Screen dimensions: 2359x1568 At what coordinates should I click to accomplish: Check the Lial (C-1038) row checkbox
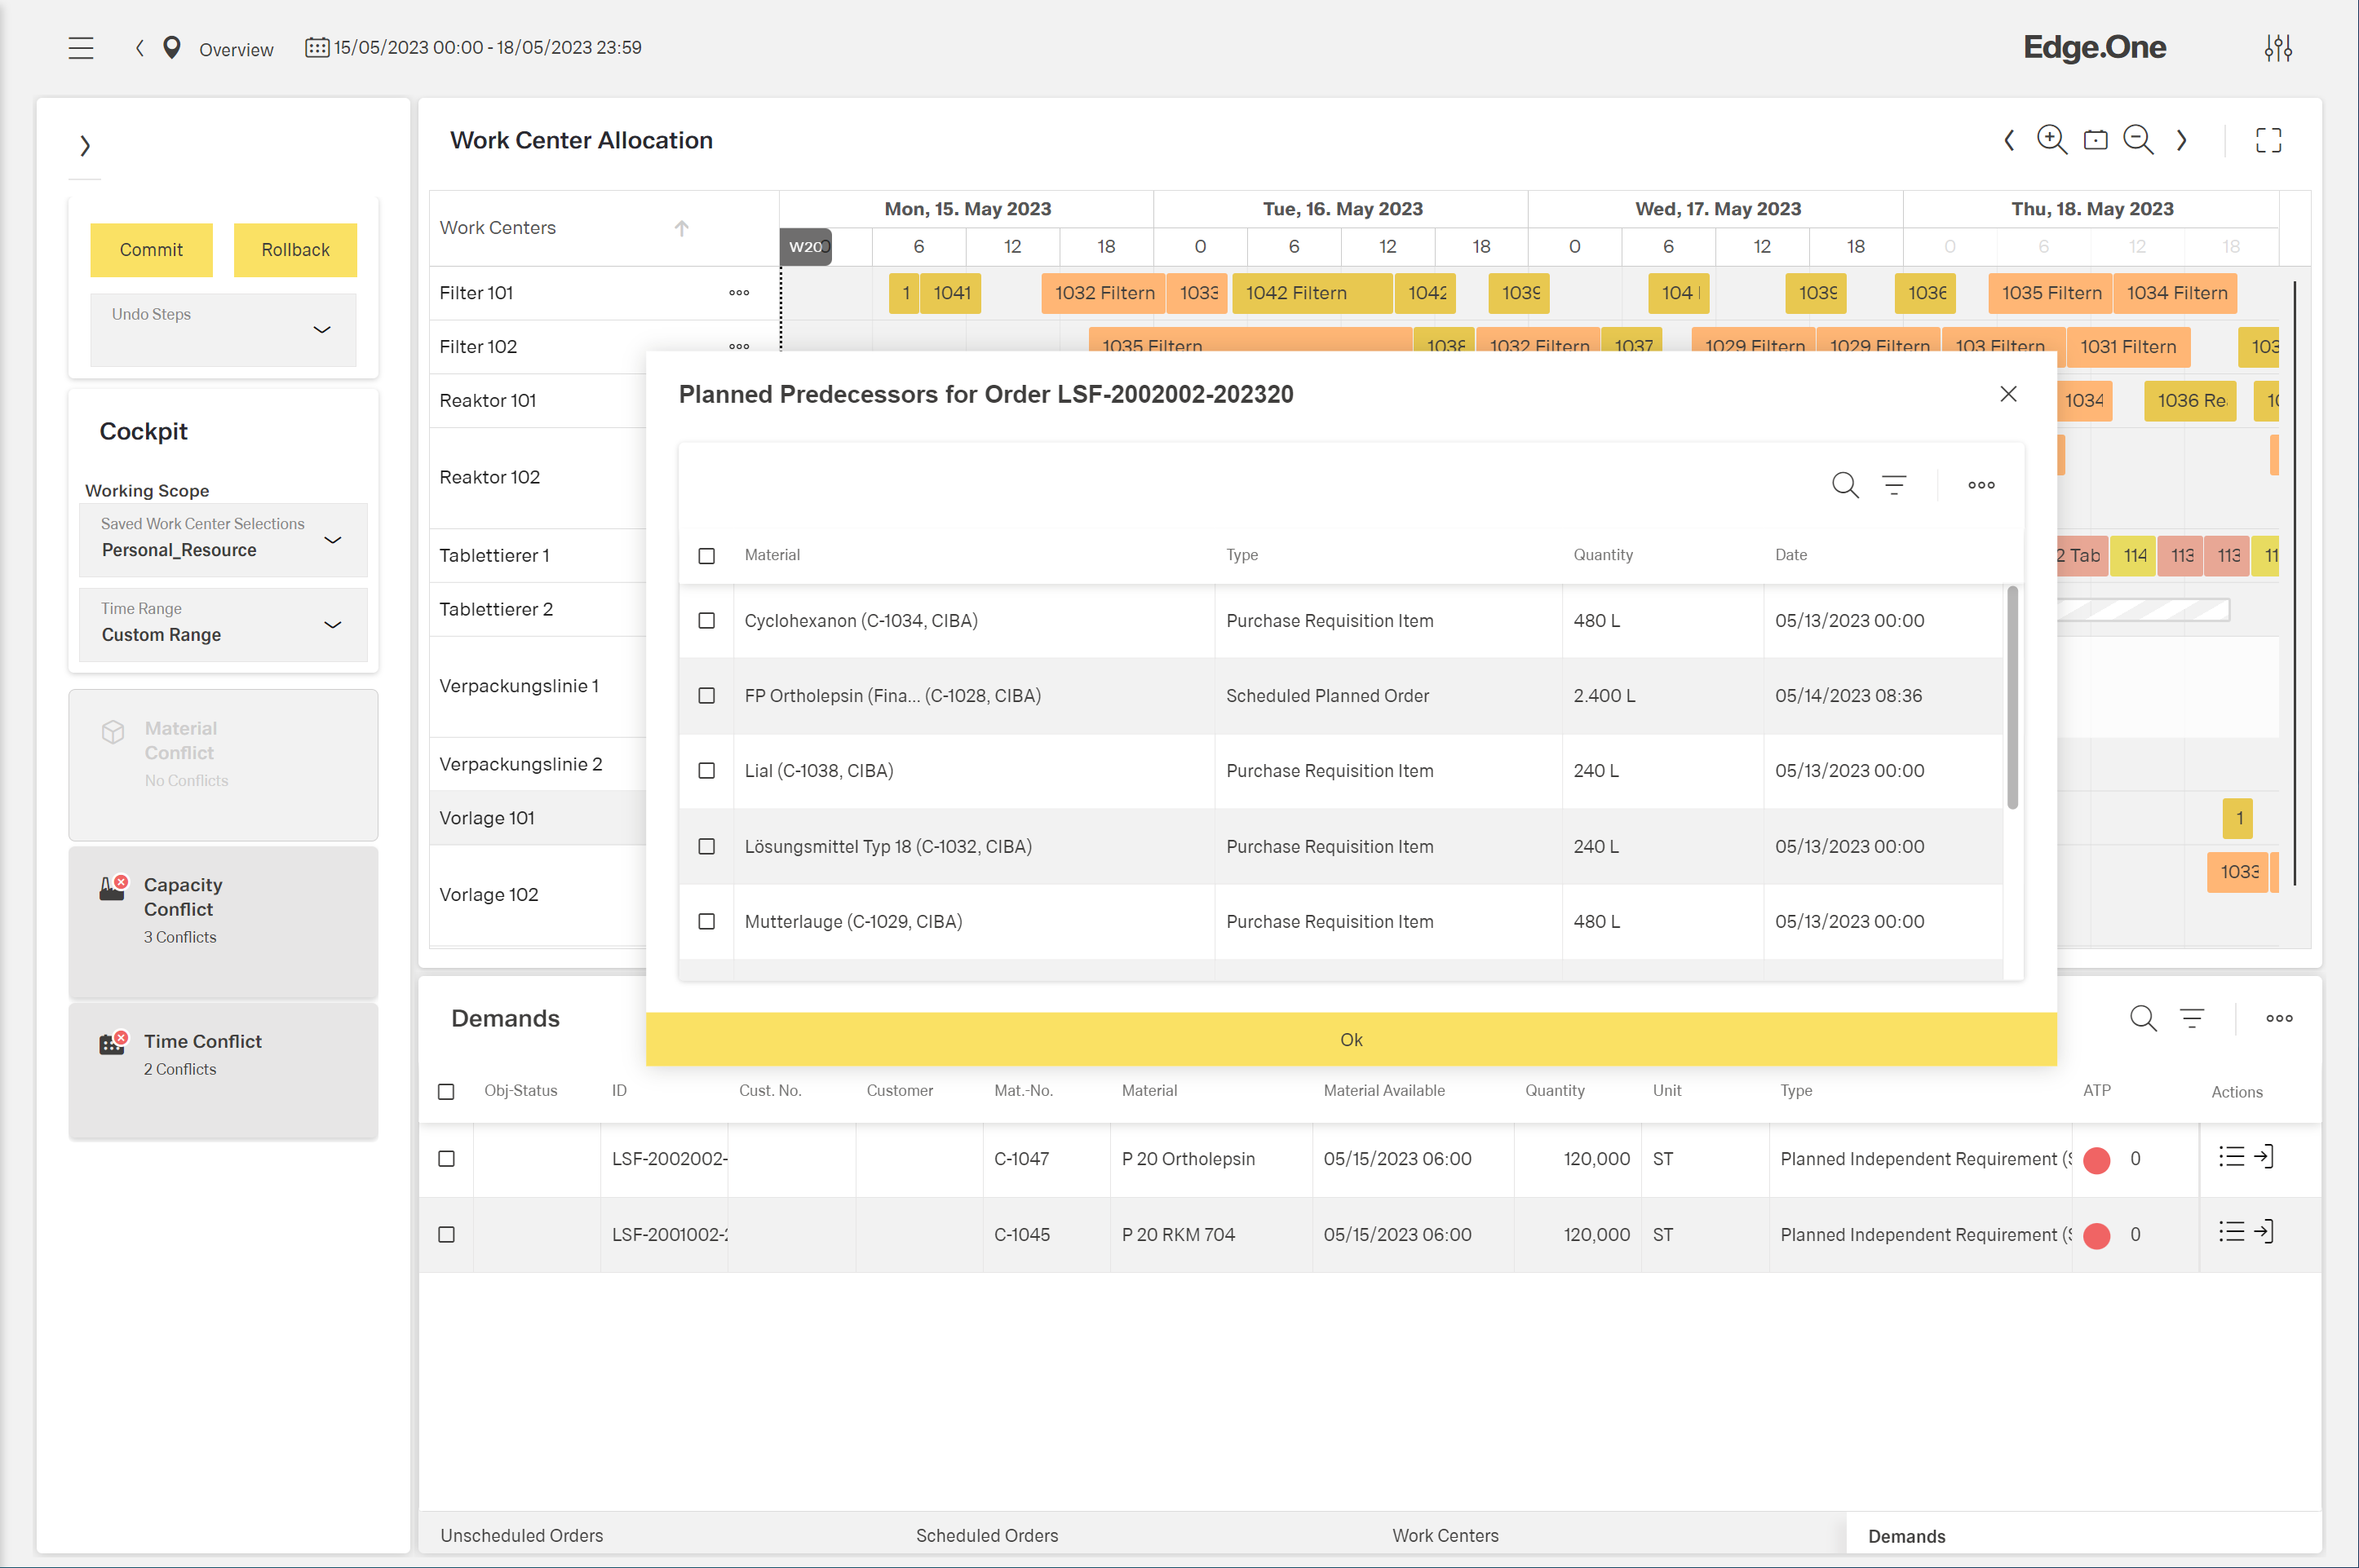pos(706,771)
